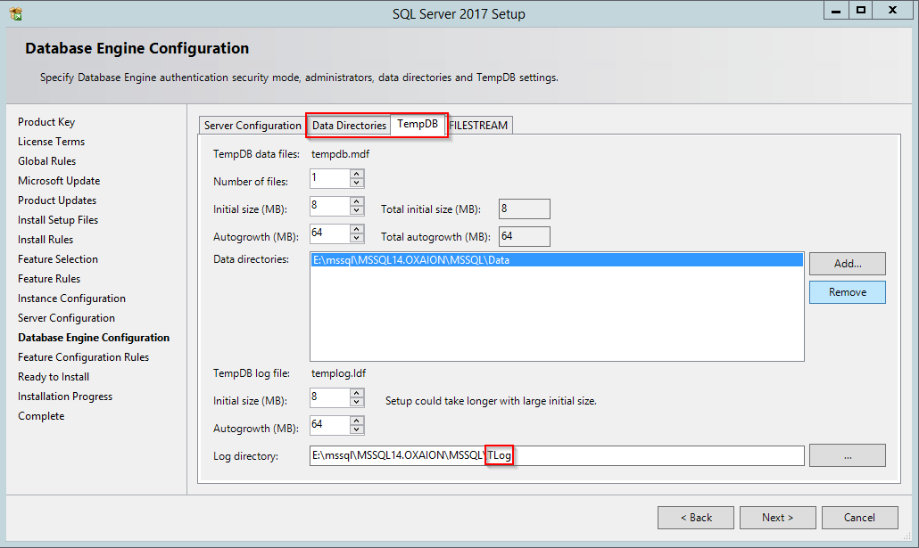This screenshot has height=548, width=919.
Task: Select Global Rules step in sidebar
Action: coord(47,161)
